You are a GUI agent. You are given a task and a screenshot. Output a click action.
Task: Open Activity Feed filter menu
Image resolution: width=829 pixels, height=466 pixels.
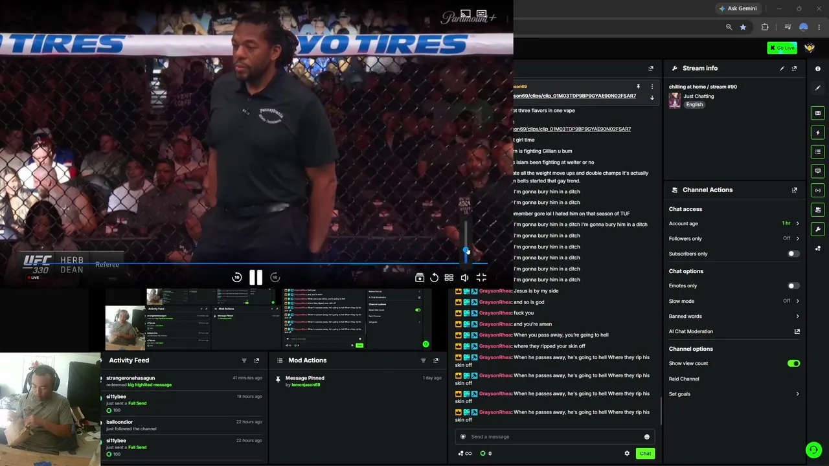pyautogui.click(x=244, y=361)
